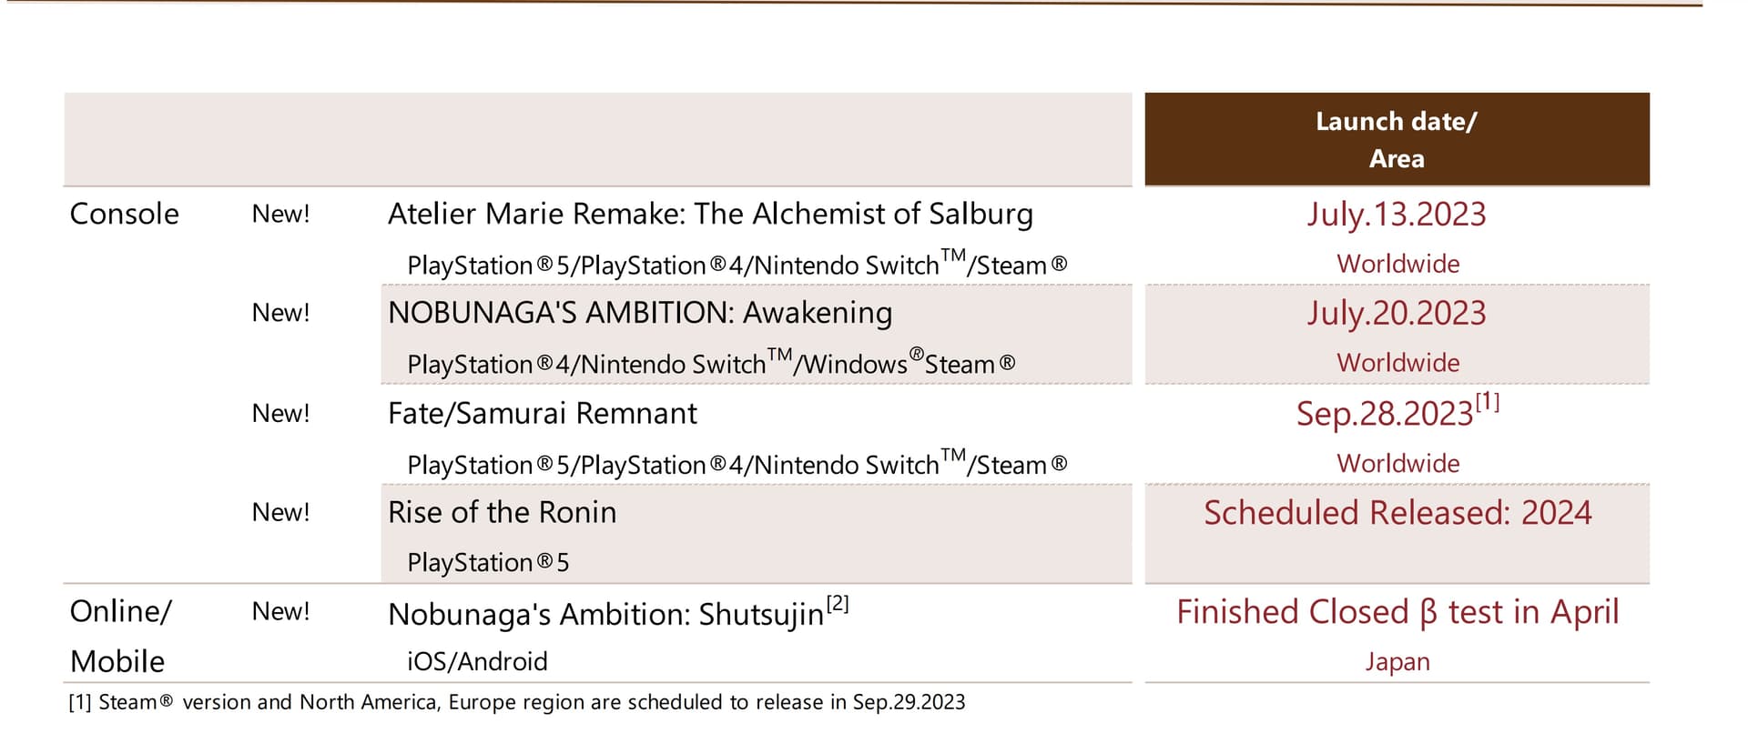The image size is (1748, 743).
Task: Click the Sep.28.2023 launch date
Action: click(x=1385, y=414)
